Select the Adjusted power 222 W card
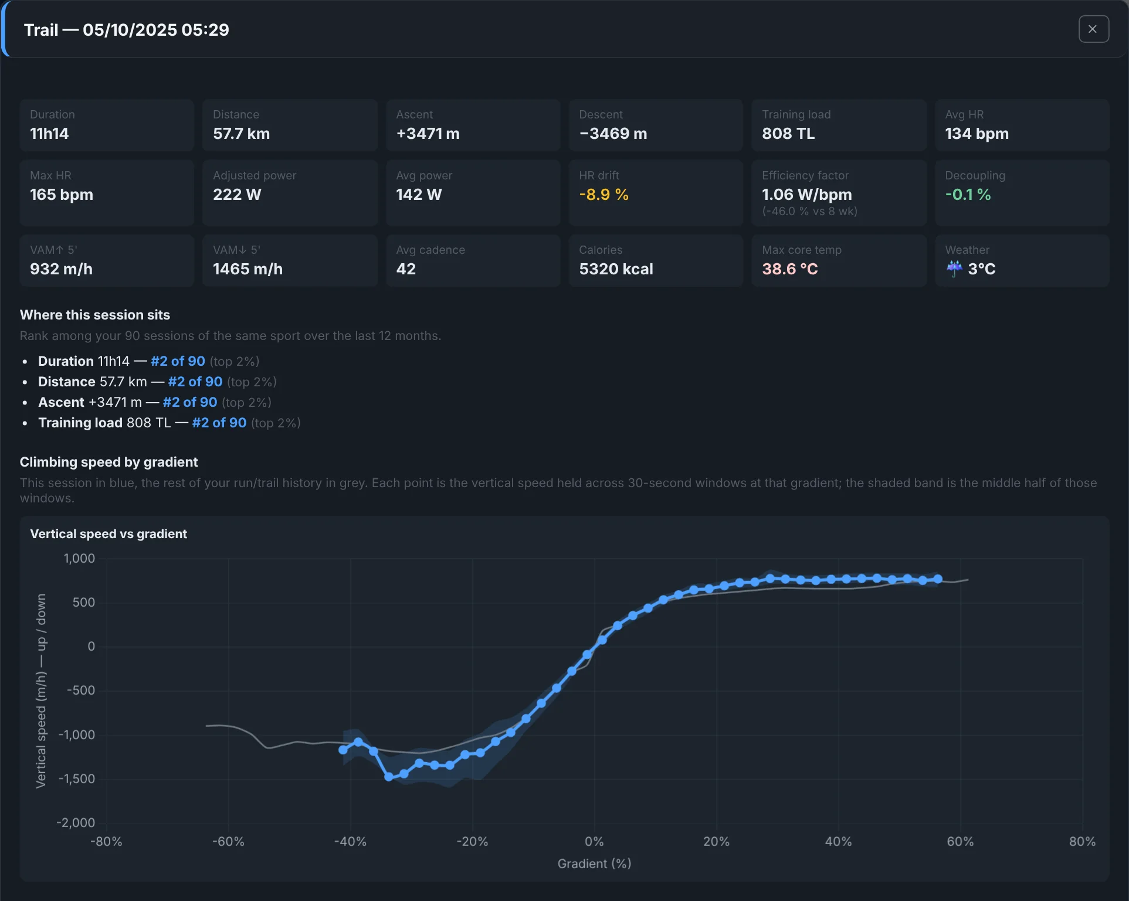The width and height of the screenshot is (1129, 901). coord(290,193)
